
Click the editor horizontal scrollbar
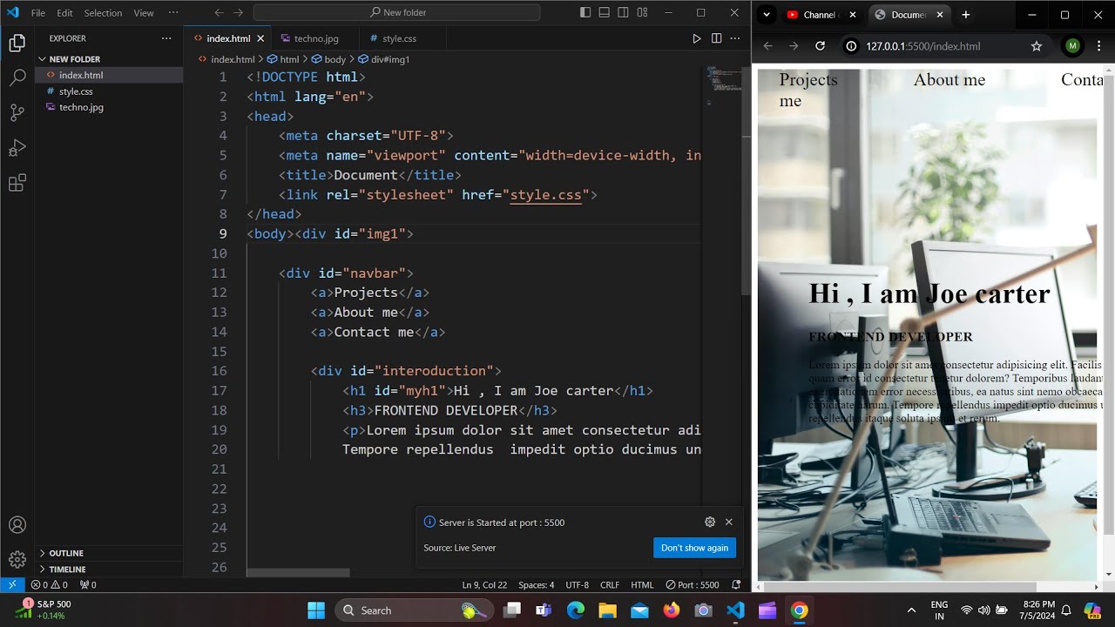coord(298,573)
